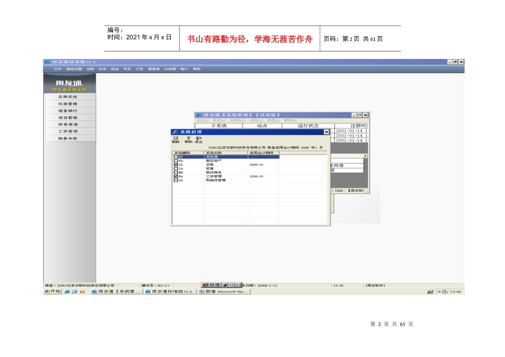Screen dimensions: 505x357
Task: Open 用友通〖系统管理 taskbar button
Action: tap(116, 291)
